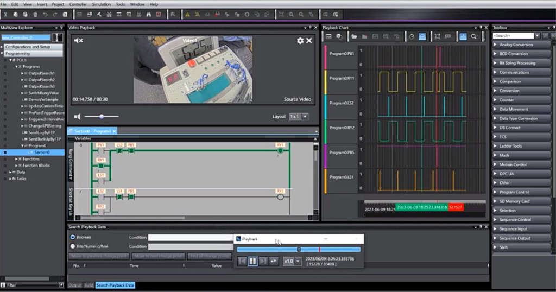The width and height of the screenshot is (556, 292).
Task: Click the video volume slider
Action: pyautogui.click(x=101, y=117)
